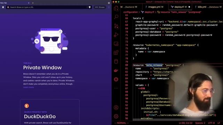
Task: Open Run and Debug view in VS Code
Action: tap(116, 35)
